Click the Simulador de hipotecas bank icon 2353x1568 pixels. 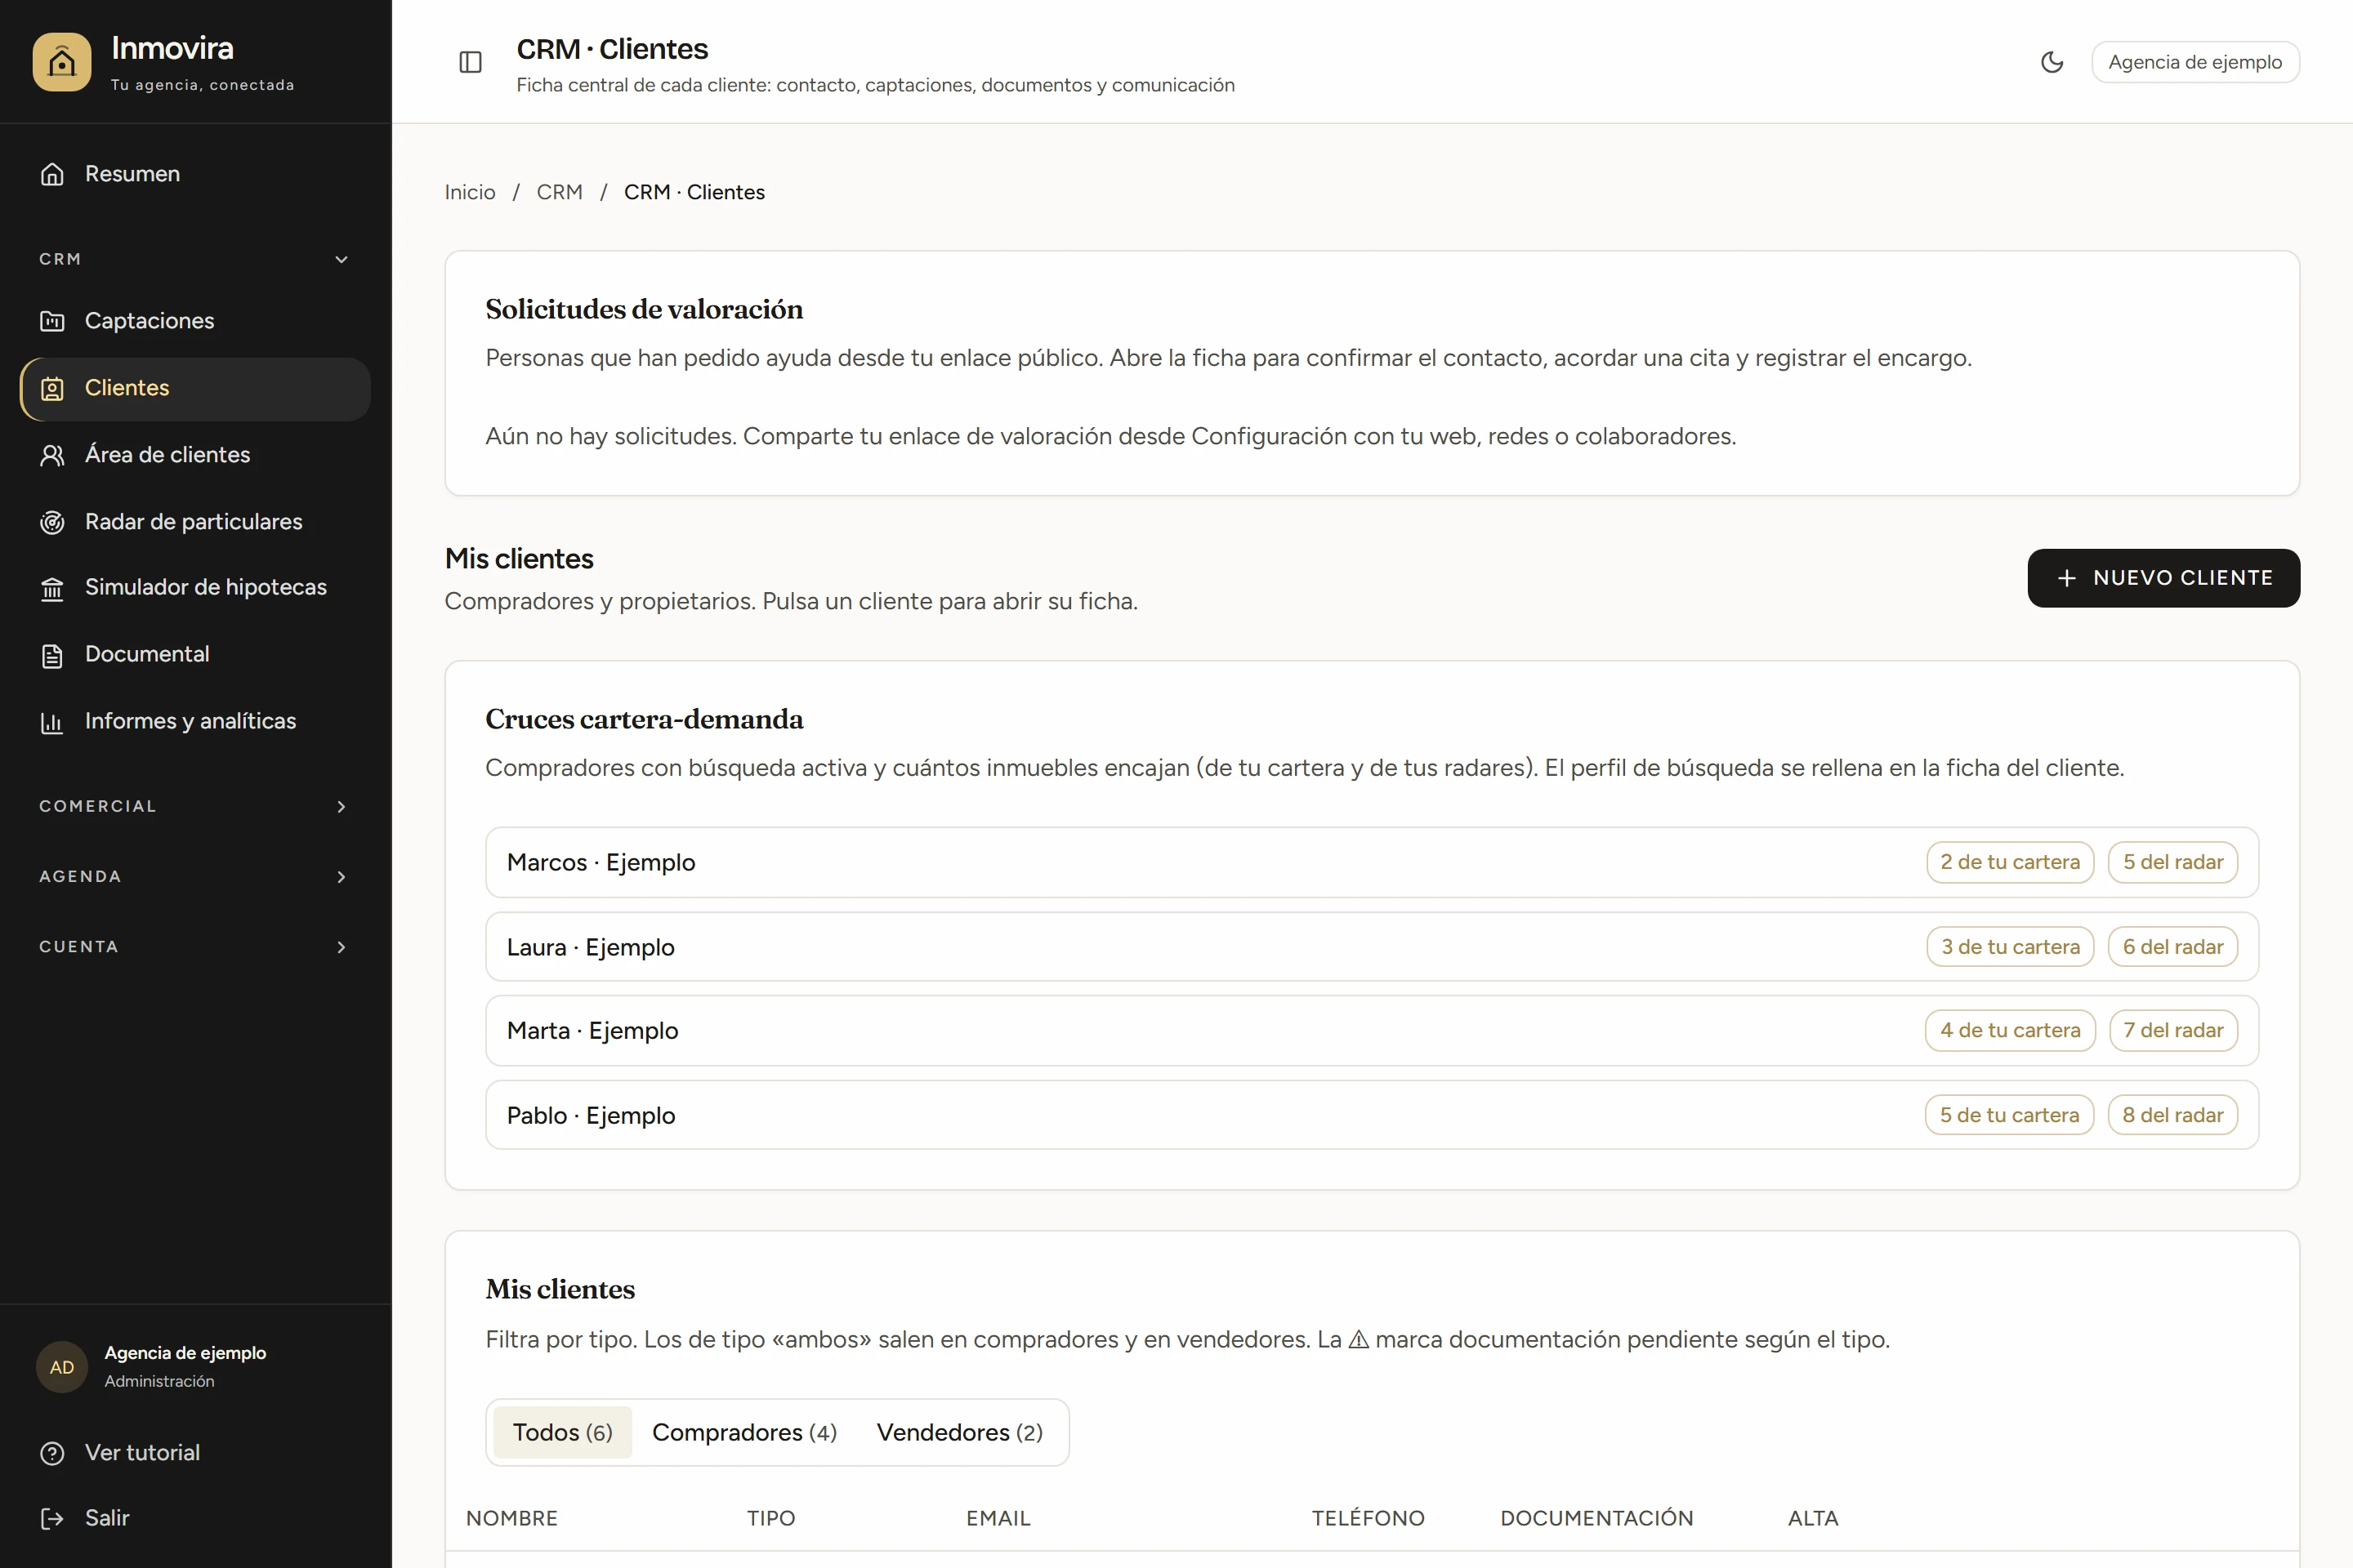pyautogui.click(x=52, y=588)
